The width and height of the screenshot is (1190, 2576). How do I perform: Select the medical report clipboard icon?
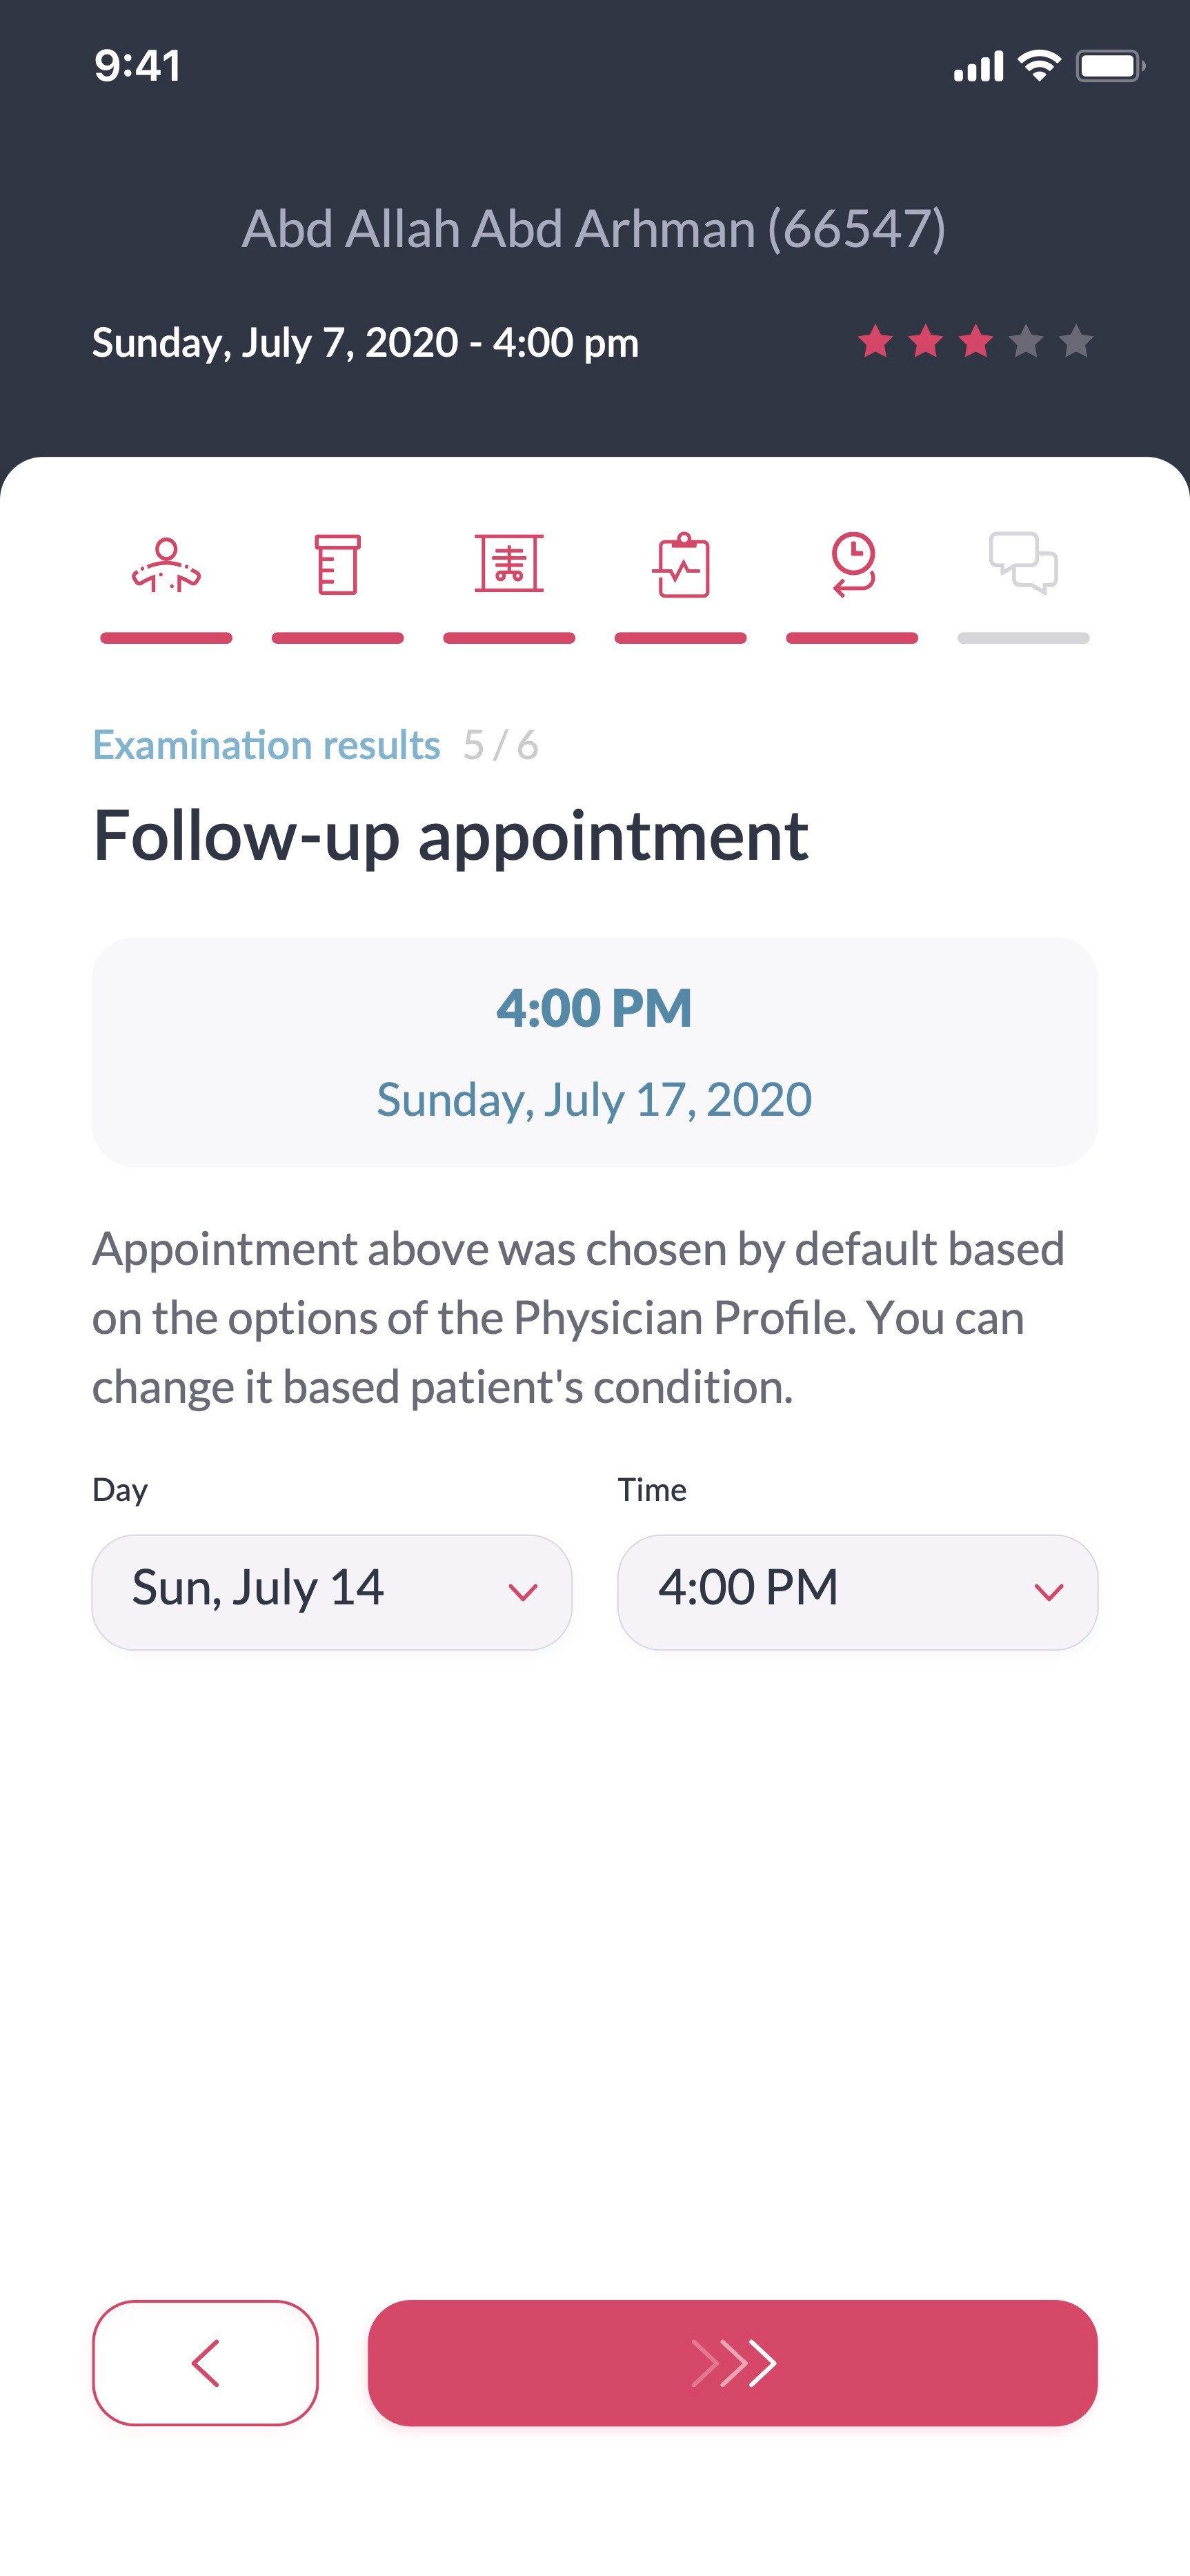681,565
